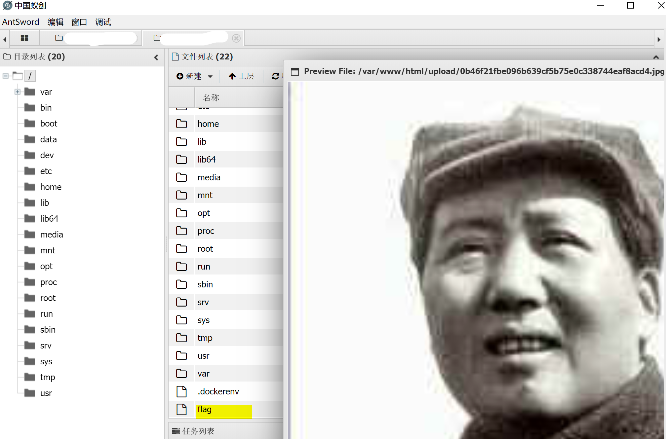This screenshot has height=439, width=666.
Task: Click .dockerenv file icon
Action: point(181,391)
